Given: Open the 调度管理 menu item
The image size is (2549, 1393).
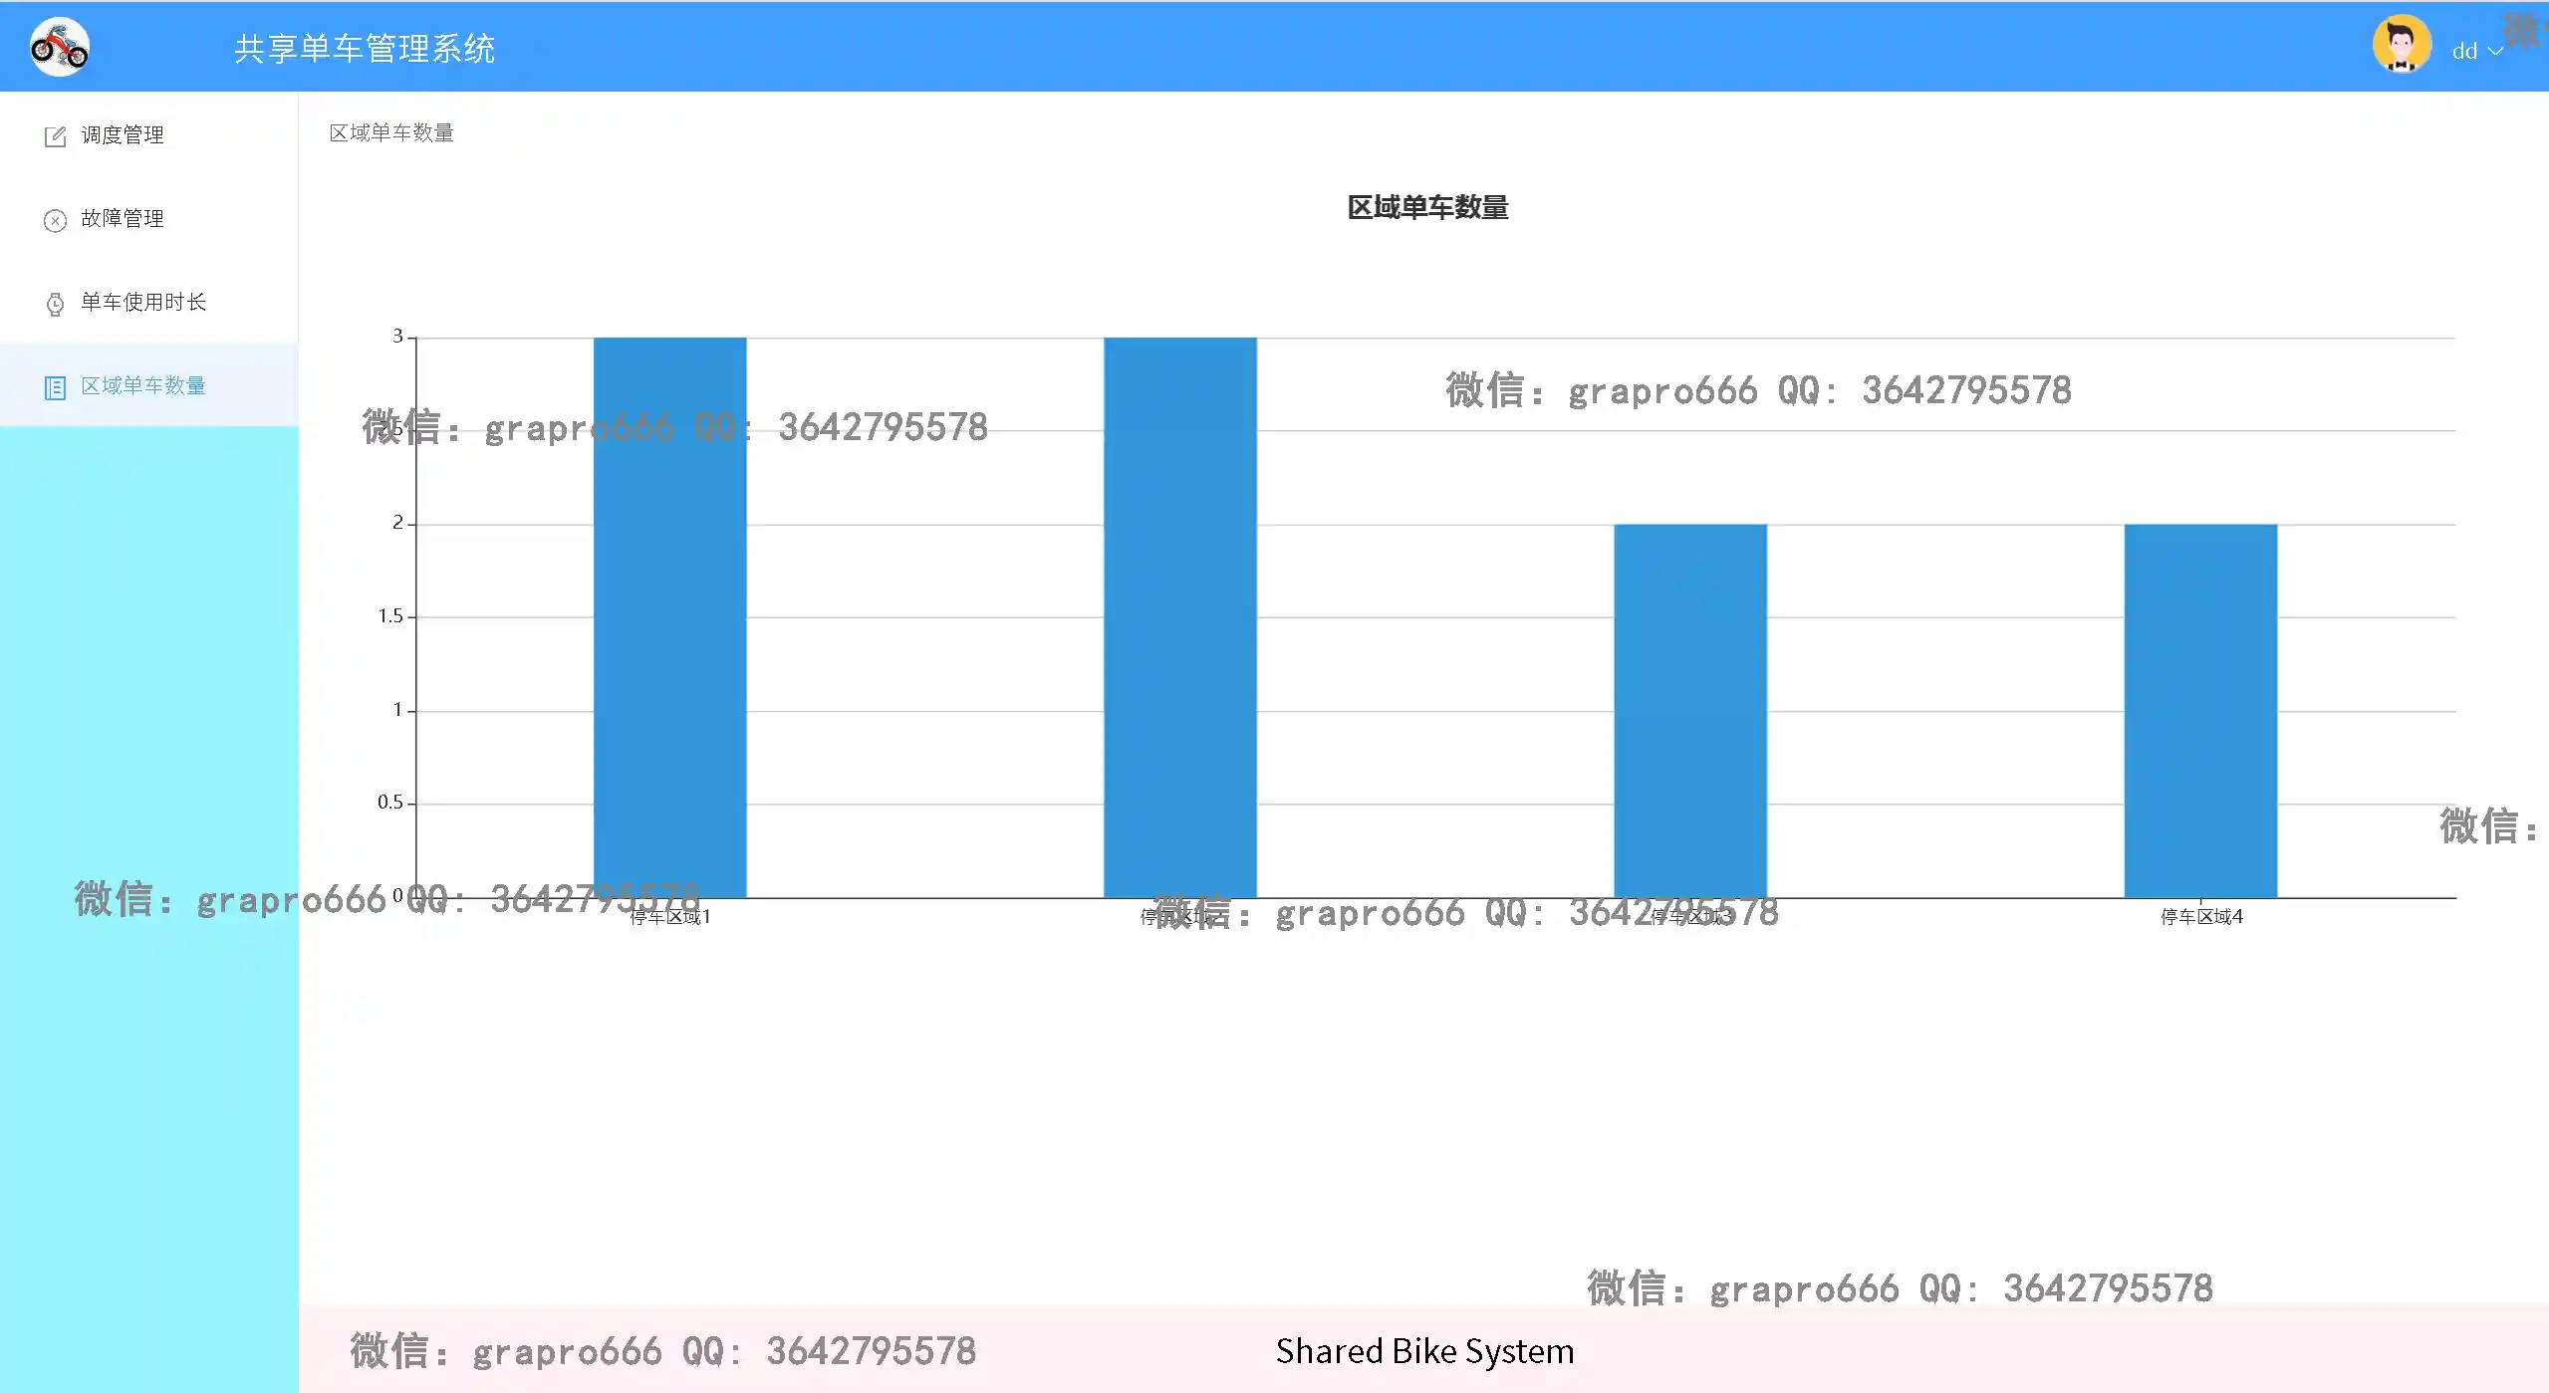Looking at the screenshot, I should [123, 135].
